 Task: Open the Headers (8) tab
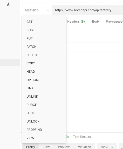coord(76,22)
